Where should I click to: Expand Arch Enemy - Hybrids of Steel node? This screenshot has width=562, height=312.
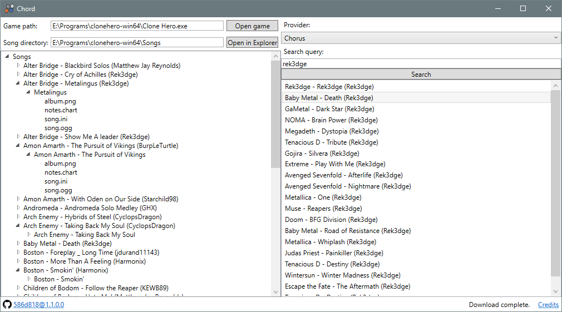click(18, 217)
